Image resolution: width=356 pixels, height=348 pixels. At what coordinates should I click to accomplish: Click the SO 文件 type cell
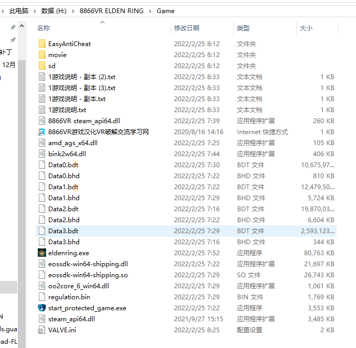click(x=249, y=275)
